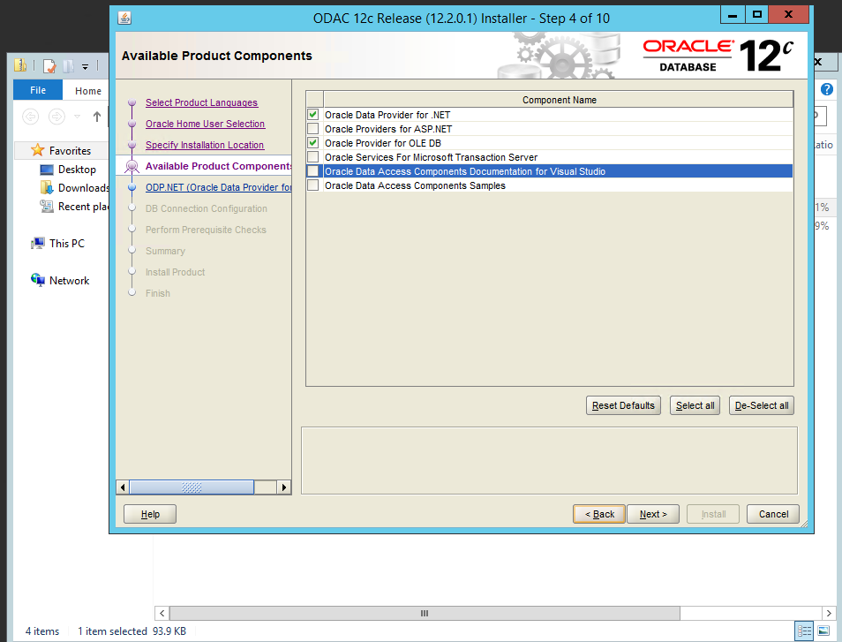Click the Network icon in Explorer
842x642 pixels.
(x=38, y=280)
